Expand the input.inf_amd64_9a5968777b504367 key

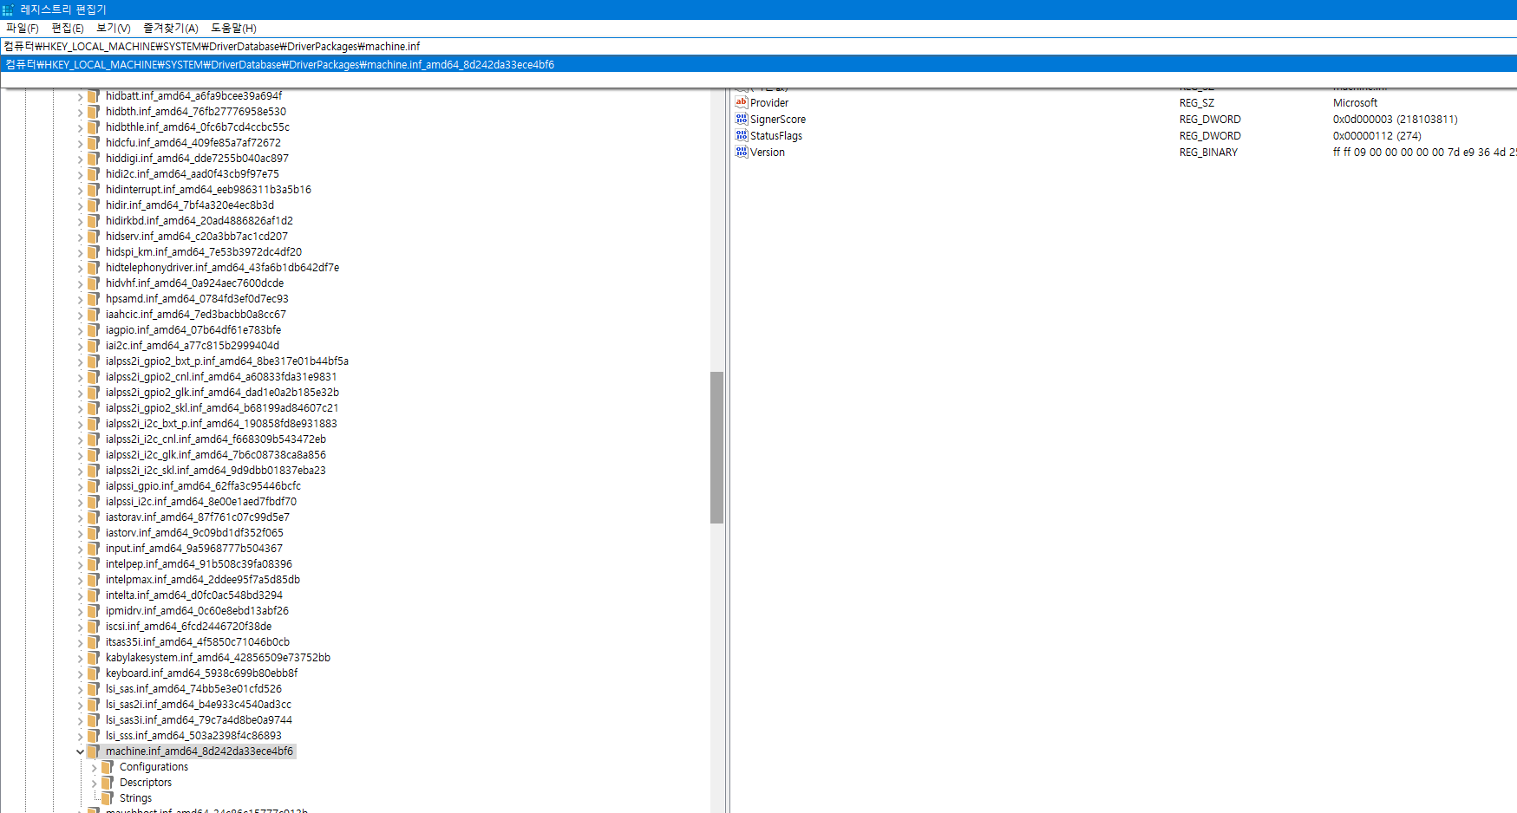pos(80,549)
